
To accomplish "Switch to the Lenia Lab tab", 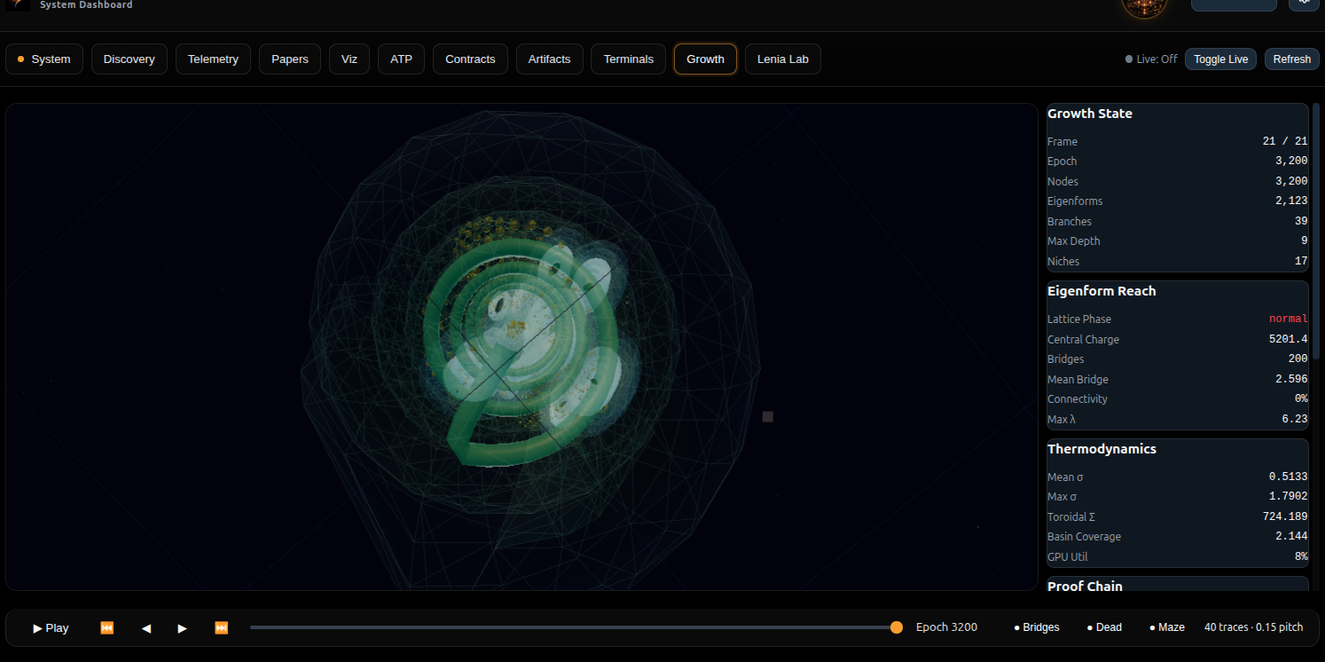I will (x=782, y=59).
